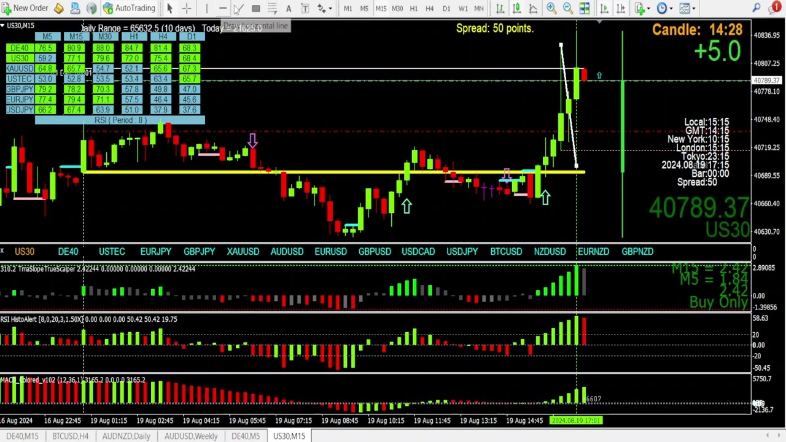
Task: Click the 'Buy Only' signal label
Action: [x=718, y=301]
